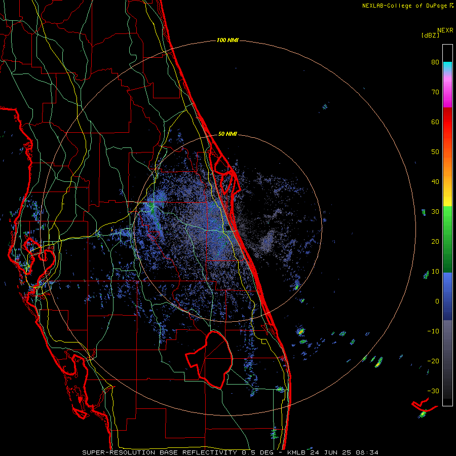This screenshot has width=456, height=456.
Task: Click the 70 value on dBZ scale
Action: point(435,92)
